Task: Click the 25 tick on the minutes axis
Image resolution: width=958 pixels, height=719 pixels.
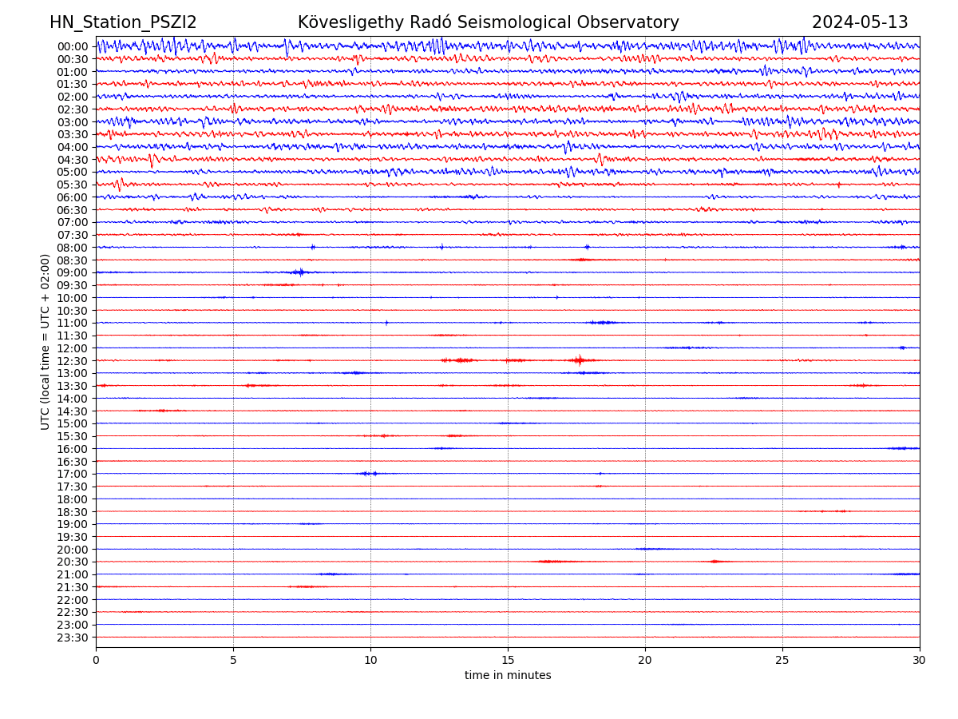Action: click(x=782, y=661)
